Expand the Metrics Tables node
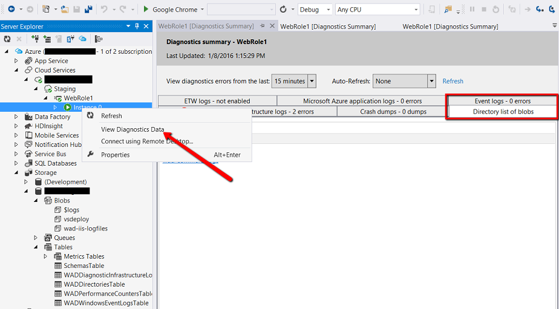The height and width of the screenshot is (309, 559). coord(45,256)
